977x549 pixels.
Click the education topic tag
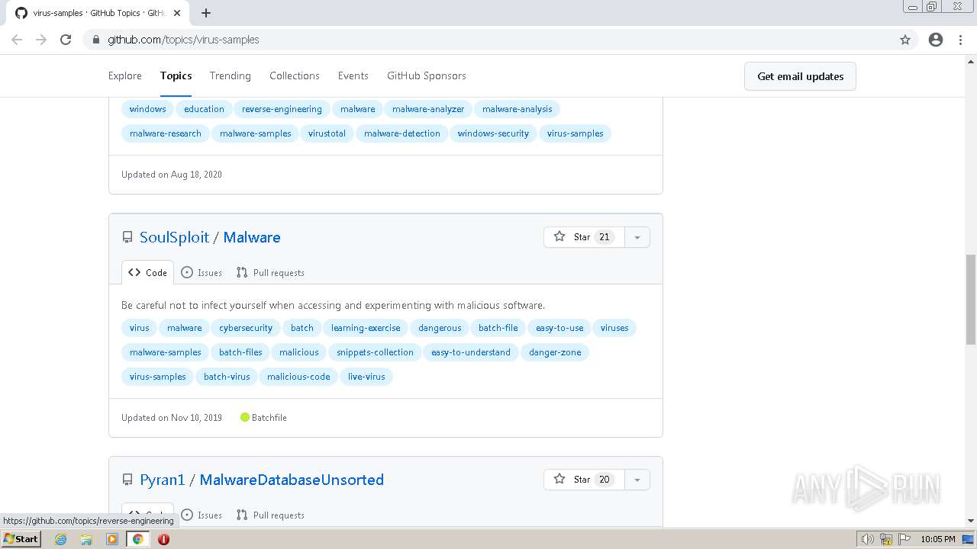[x=204, y=109]
